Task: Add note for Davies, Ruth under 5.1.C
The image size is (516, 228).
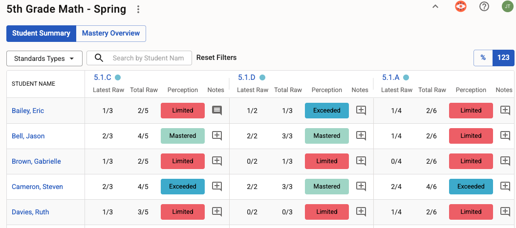Action: (x=217, y=211)
